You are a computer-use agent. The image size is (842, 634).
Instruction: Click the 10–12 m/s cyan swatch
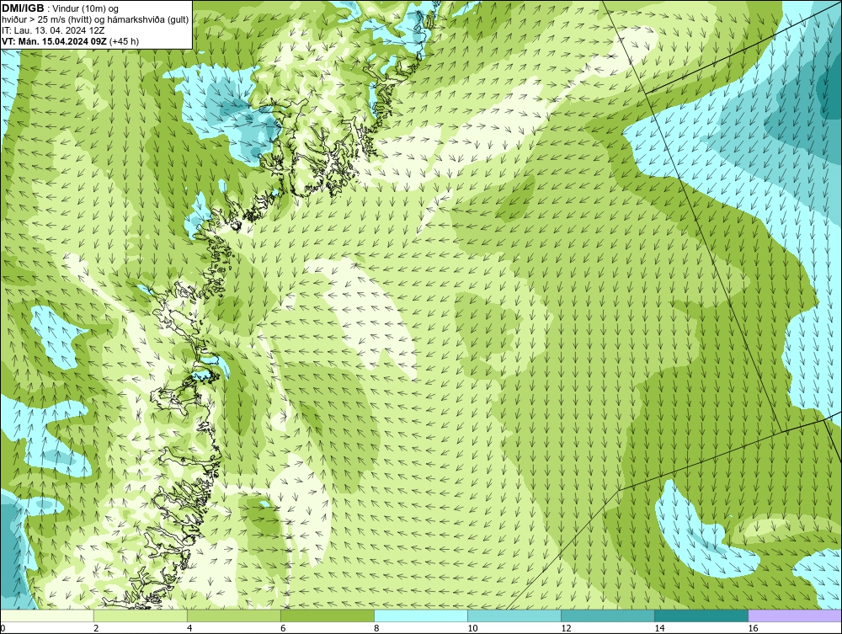(514, 615)
